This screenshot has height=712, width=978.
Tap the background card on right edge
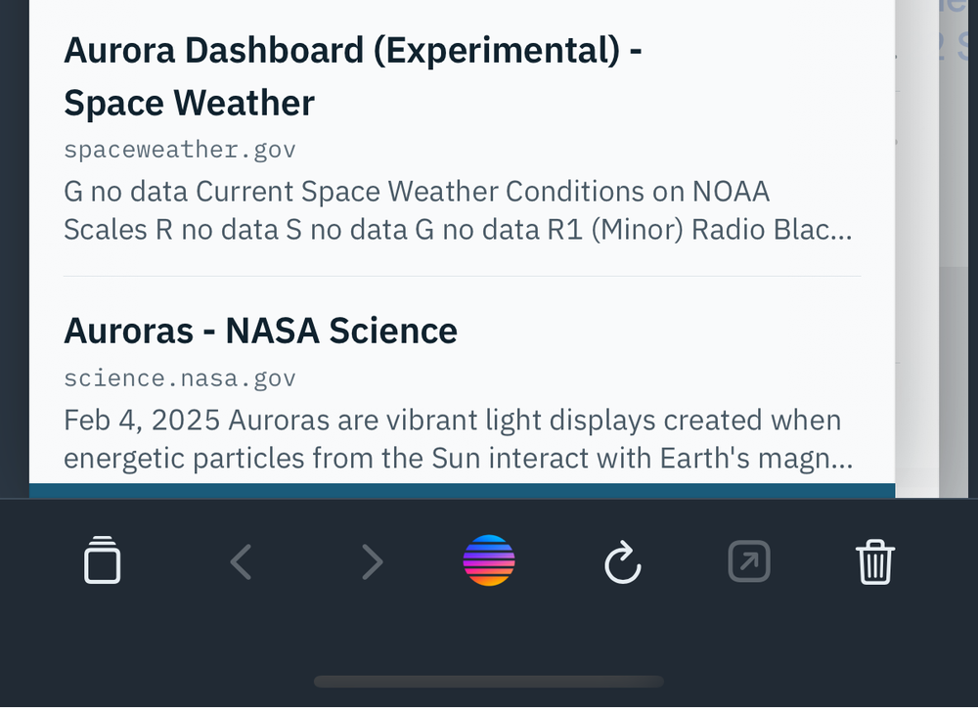[x=936, y=249]
